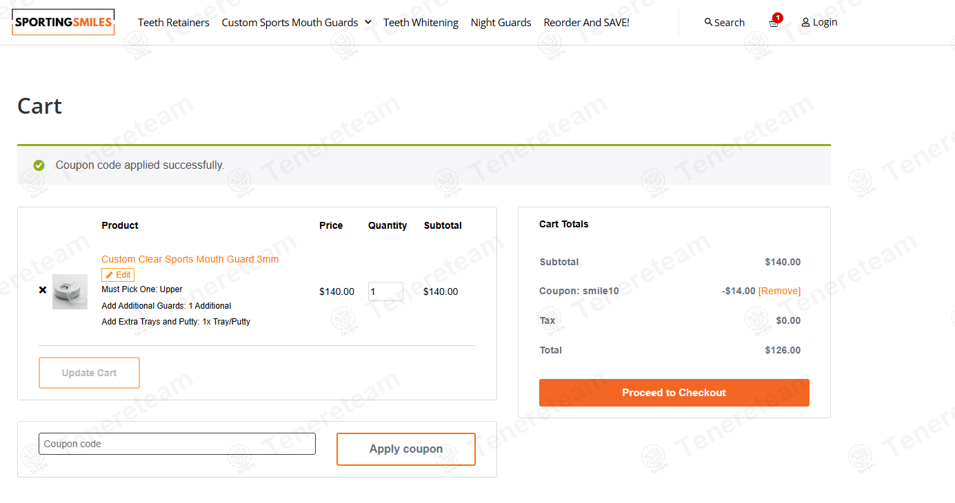Select the Night Guards menu item
Viewport: 955px width, 503px height.
pos(501,23)
